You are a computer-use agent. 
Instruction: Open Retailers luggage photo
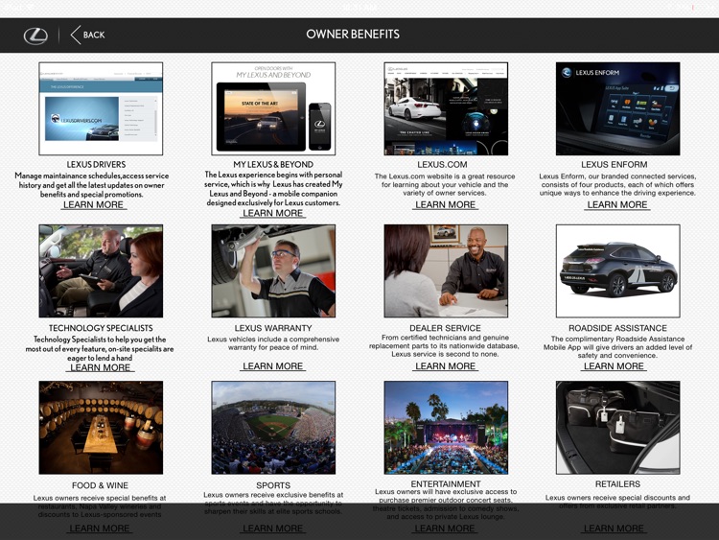tap(617, 428)
